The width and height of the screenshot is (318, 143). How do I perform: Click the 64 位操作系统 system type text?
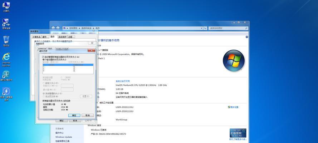point(122,93)
